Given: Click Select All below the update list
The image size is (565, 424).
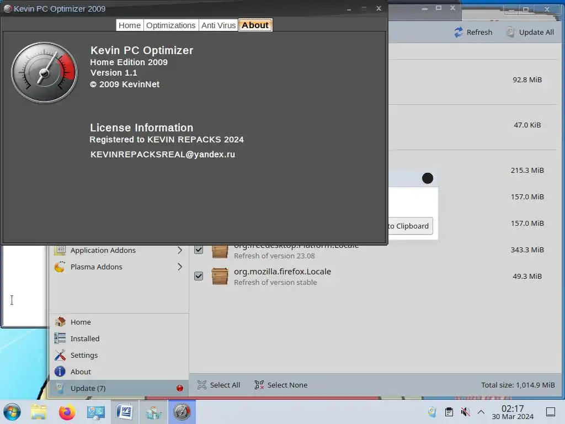Looking at the screenshot, I should (218, 385).
